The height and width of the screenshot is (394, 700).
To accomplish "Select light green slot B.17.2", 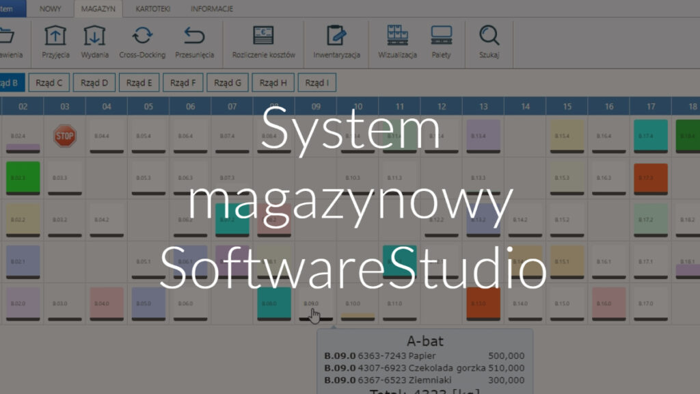I will pyautogui.click(x=651, y=220).
